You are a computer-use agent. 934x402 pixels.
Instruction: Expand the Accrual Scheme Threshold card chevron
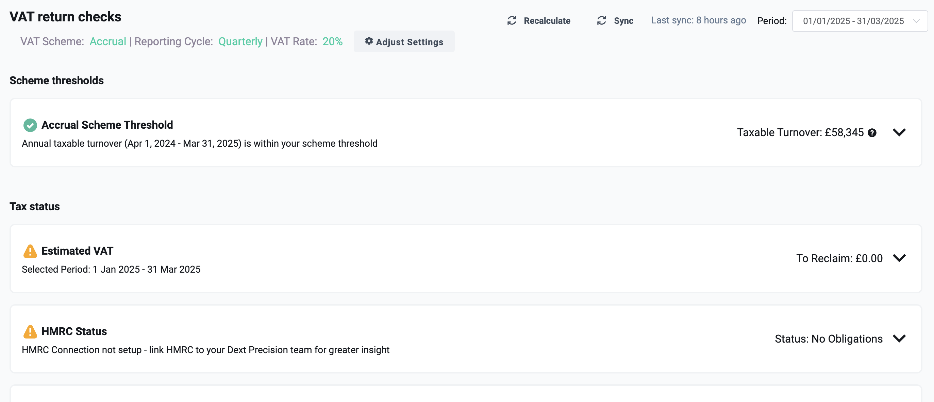click(899, 132)
